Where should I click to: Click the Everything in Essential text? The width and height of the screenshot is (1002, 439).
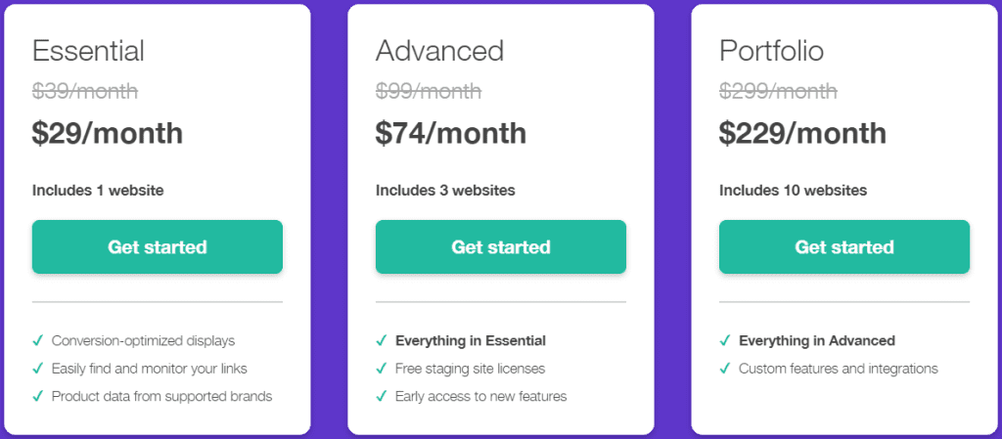click(x=471, y=340)
